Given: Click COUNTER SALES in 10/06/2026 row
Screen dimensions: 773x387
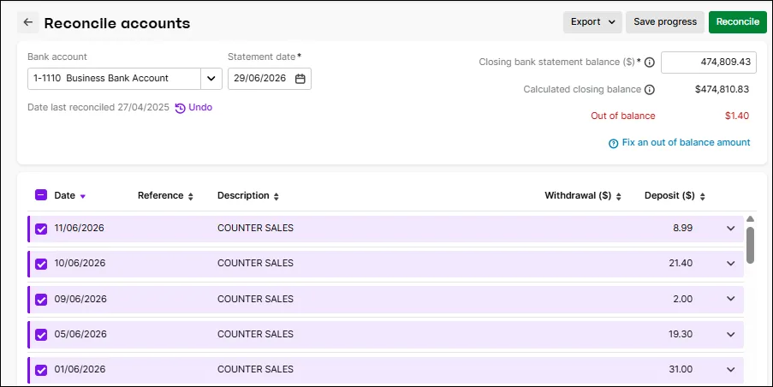Looking at the screenshot, I should (255, 263).
